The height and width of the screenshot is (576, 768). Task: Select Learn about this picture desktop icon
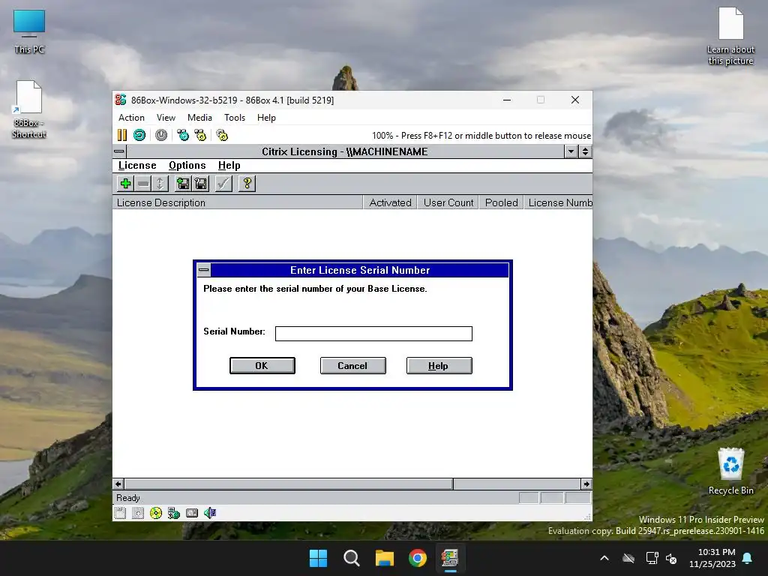click(730, 37)
